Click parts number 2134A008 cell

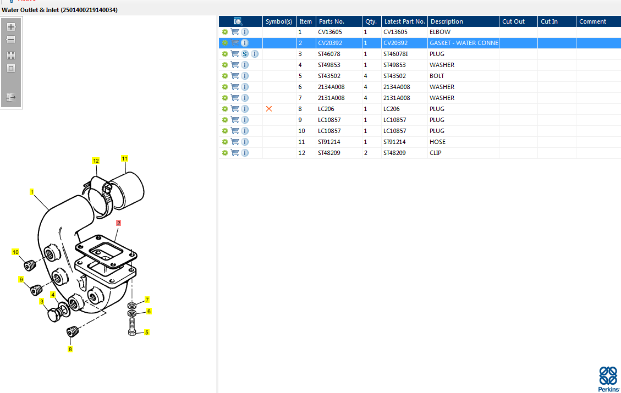339,87
